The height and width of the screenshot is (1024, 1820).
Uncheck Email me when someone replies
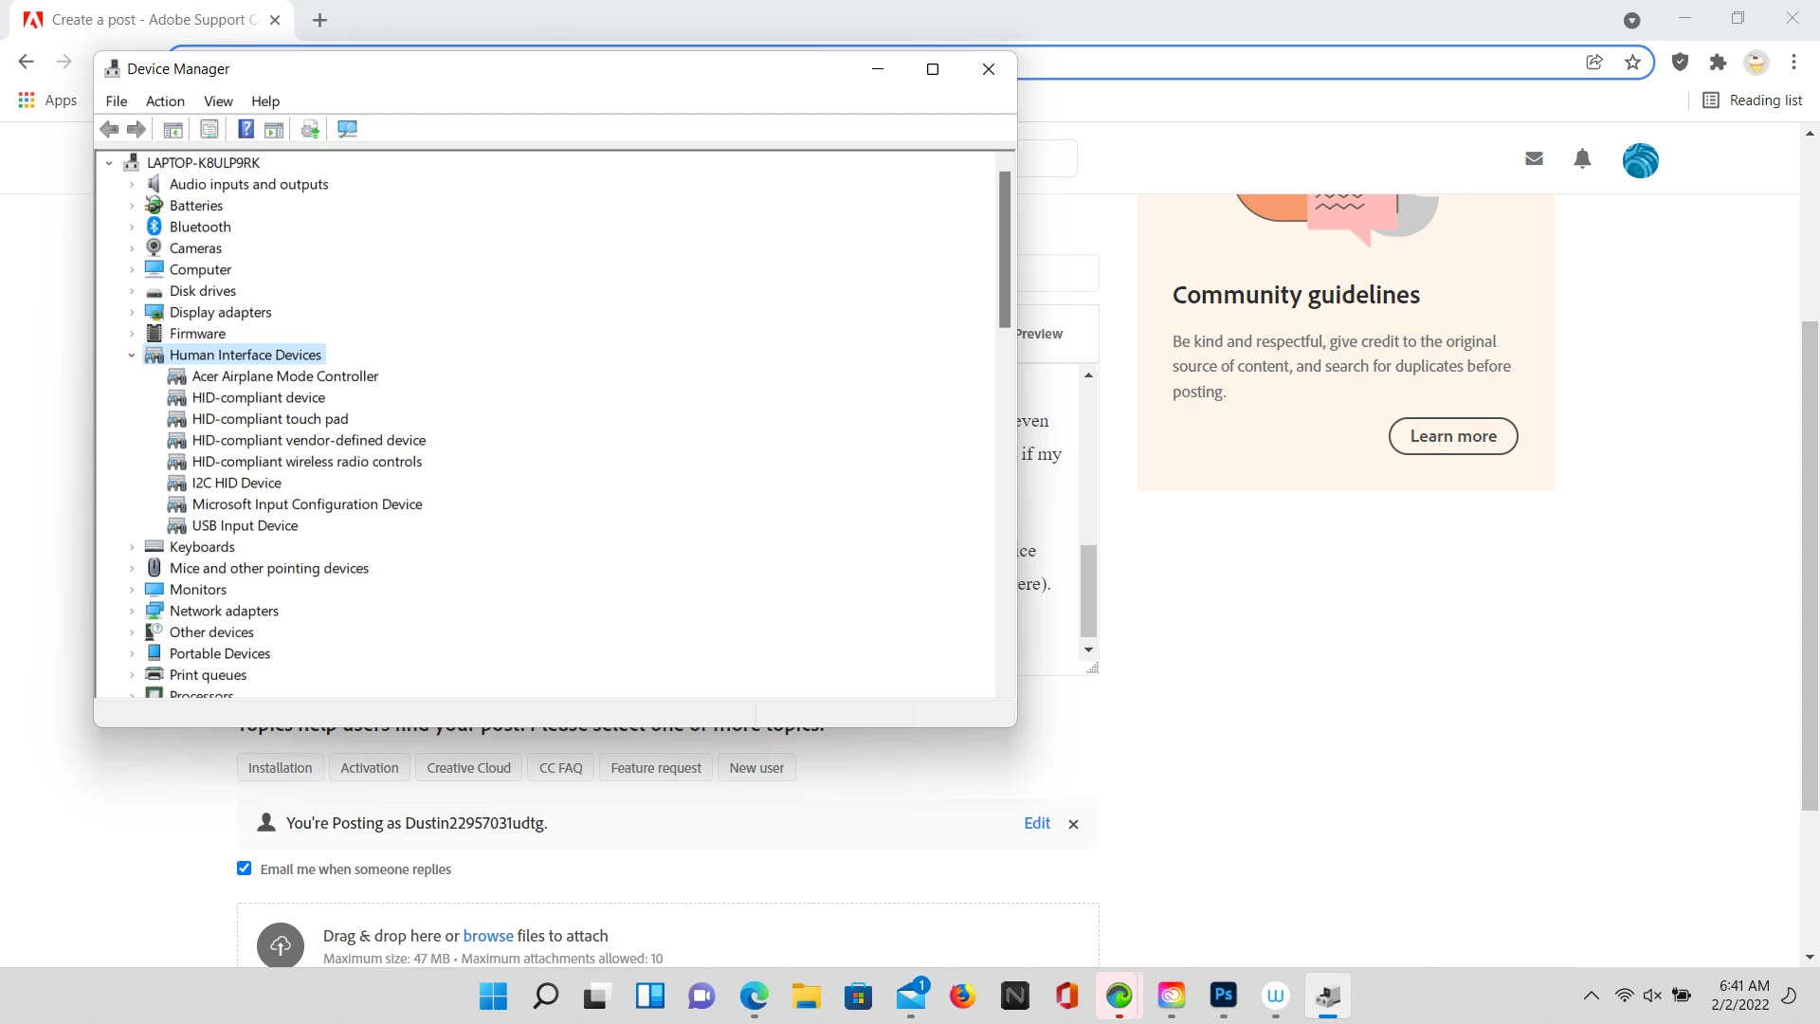click(x=245, y=869)
